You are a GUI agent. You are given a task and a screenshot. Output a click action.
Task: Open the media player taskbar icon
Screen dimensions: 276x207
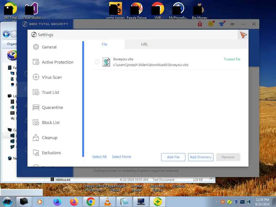[40, 202]
